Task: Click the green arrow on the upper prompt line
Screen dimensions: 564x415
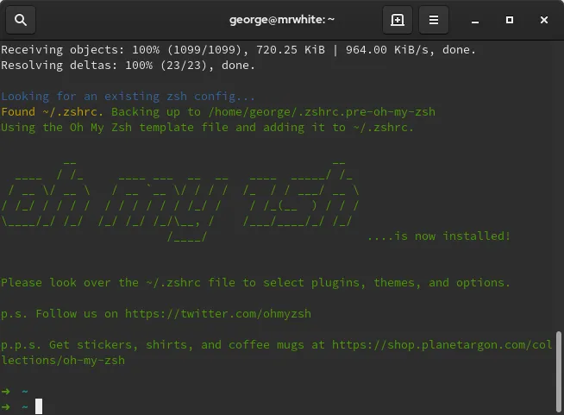Action: coord(7,391)
